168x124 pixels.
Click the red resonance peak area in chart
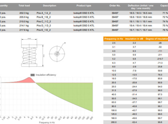(30, 80)
